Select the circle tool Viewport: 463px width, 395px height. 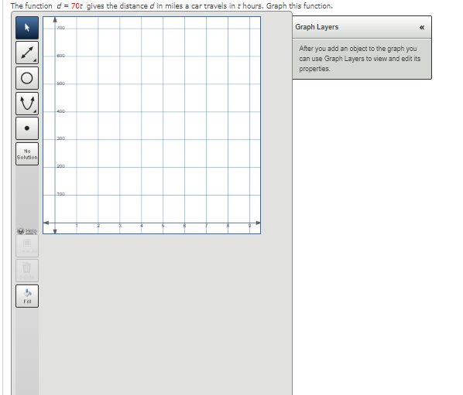coord(27,78)
